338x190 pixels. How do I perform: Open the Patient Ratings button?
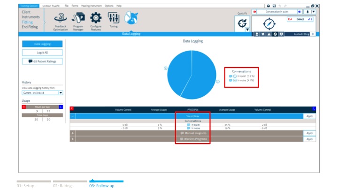(x=42, y=61)
